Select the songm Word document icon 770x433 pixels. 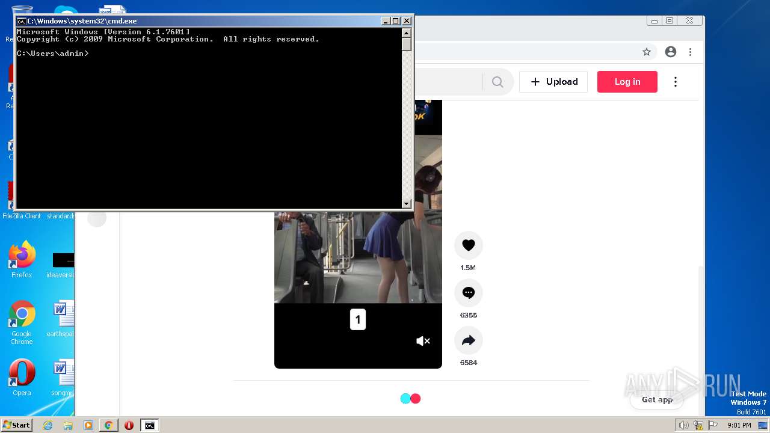(61, 378)
